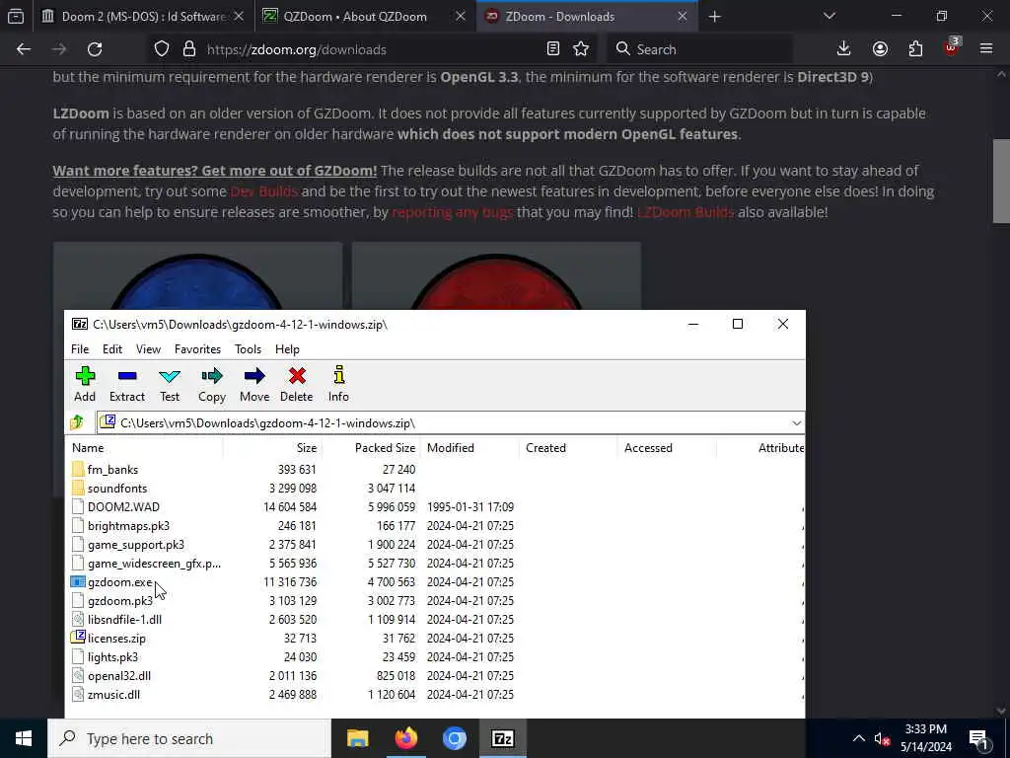This screenshot has width=1010, height=758.
Task: Open the Windows Start menu
Action: point(24,738)
